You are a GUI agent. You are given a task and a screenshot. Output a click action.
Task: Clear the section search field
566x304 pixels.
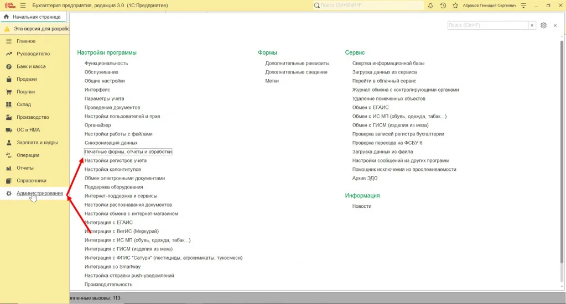(532, 25)
